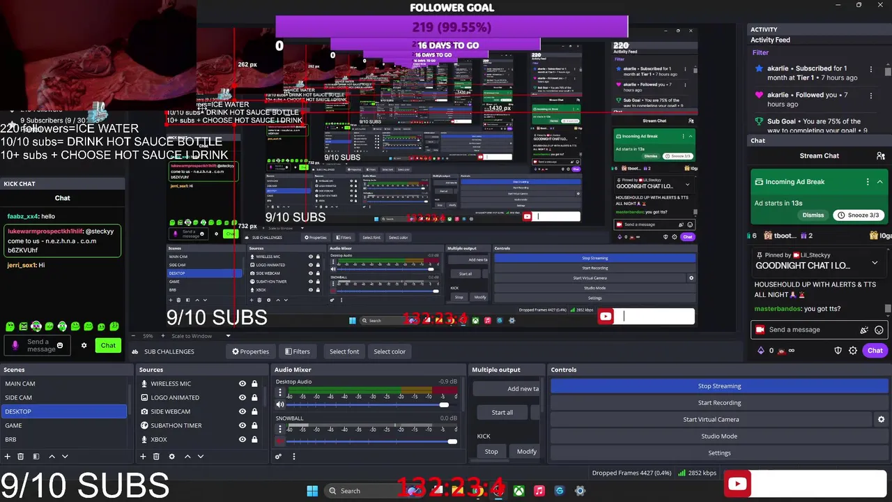Unlock the WIRELESS MIC source

tap(254, 383)
